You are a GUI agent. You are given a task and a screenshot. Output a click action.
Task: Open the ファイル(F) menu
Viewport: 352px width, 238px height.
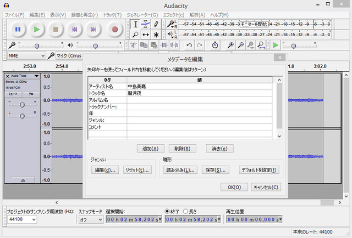[x=15, y=14]
